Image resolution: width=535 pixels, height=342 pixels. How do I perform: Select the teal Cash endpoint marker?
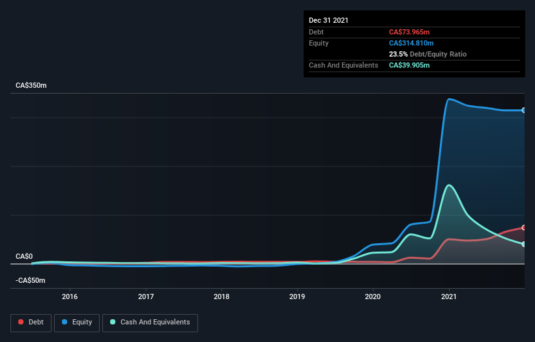523,244
